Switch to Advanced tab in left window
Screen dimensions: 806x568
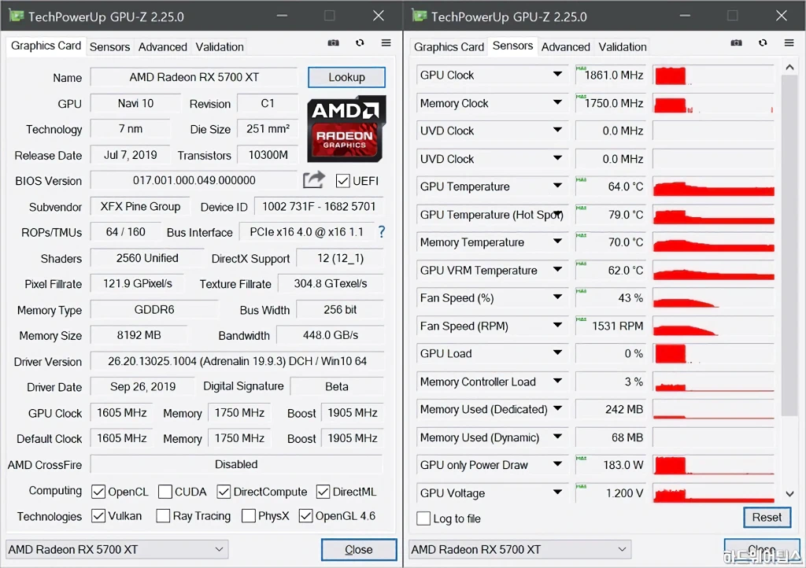(162, 46)
